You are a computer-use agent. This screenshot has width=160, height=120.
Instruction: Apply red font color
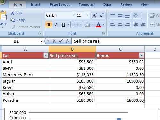click(x=98, y=25)
